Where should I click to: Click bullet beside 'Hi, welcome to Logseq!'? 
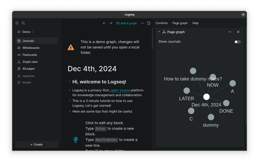(x=70, y=81)
